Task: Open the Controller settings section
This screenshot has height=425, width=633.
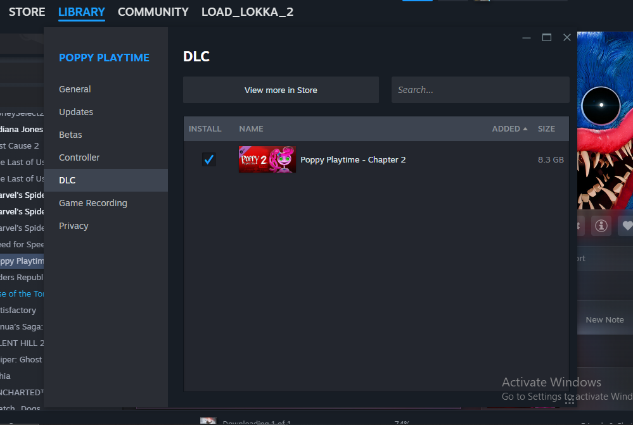Action: (x=79, y=157)
